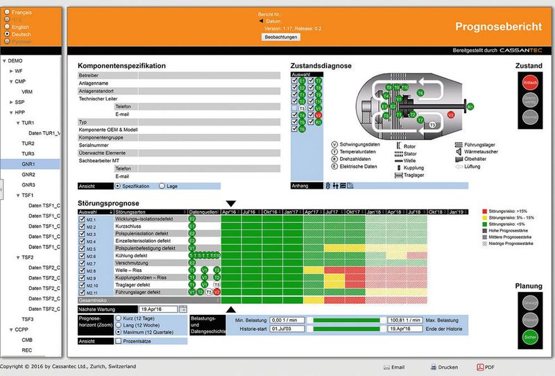Image resolution: width=555 pixels, height=376 pixels.
Task: Collapse the CMP tree node
Action: pos(11,81)
